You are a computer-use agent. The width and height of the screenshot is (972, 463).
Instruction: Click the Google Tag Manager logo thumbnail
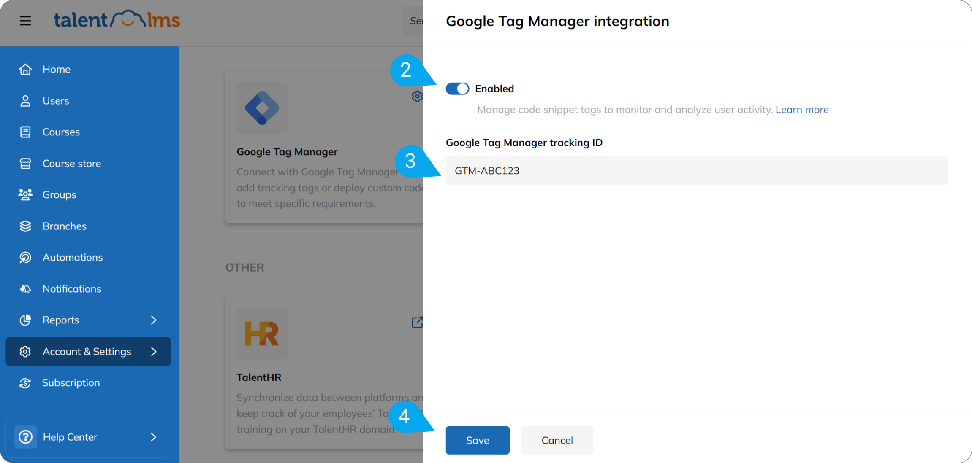[262, 108]
